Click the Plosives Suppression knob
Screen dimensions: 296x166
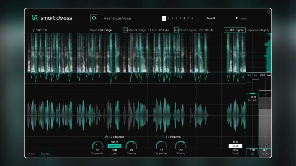[161, 145]
